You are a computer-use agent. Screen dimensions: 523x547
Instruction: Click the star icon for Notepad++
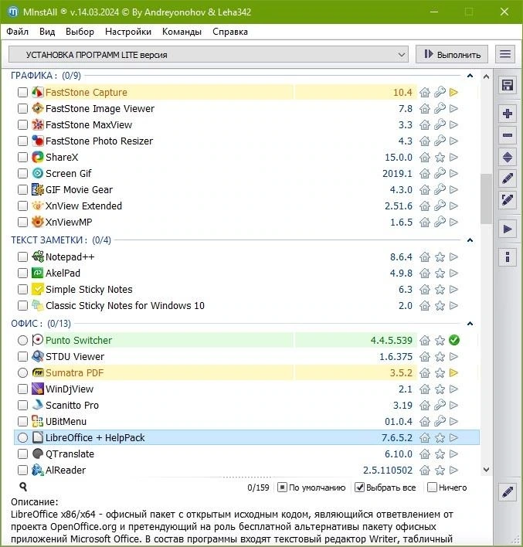pos(440,257)
